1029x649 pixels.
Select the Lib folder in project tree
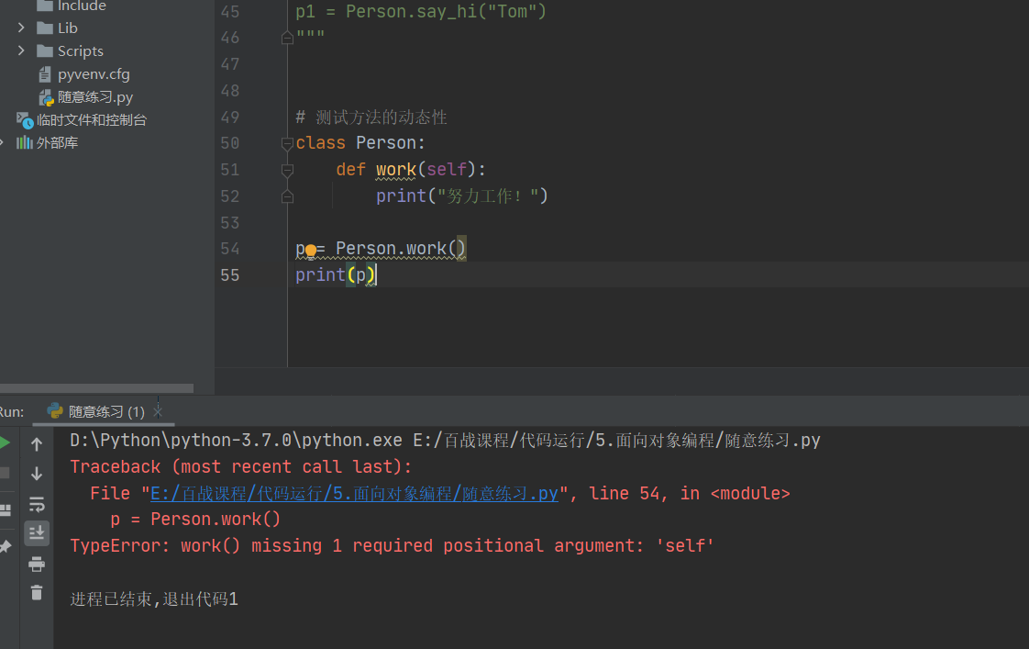click(x=68, y=28)
